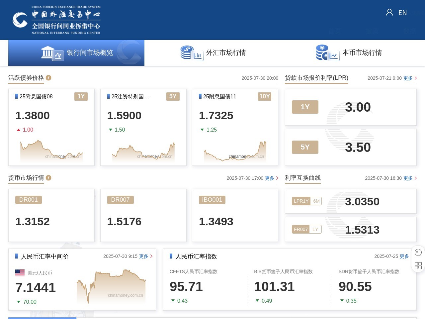The width and height of the screenshot is (425, 319).
Task: Click the 更多 link for 人民币汇率指数
Action: pyautogui.click(x=404, y=256)
